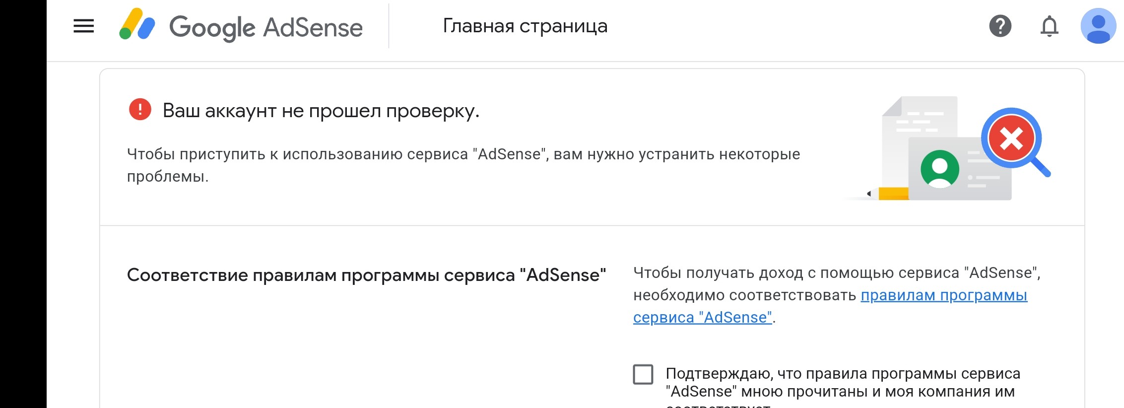
Task: Follow the правилам программы сервиса link
Action: tap(944, 295)
